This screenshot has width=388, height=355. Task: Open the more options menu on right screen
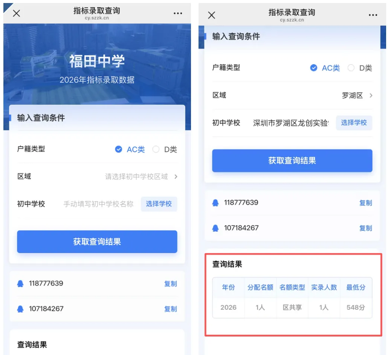(373, 15)
